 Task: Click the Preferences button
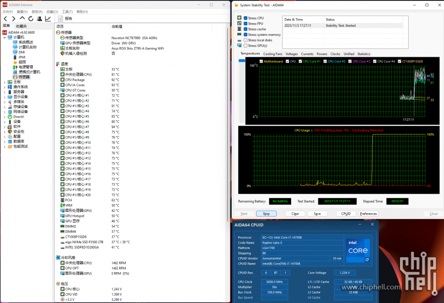(x=368, y=214)
